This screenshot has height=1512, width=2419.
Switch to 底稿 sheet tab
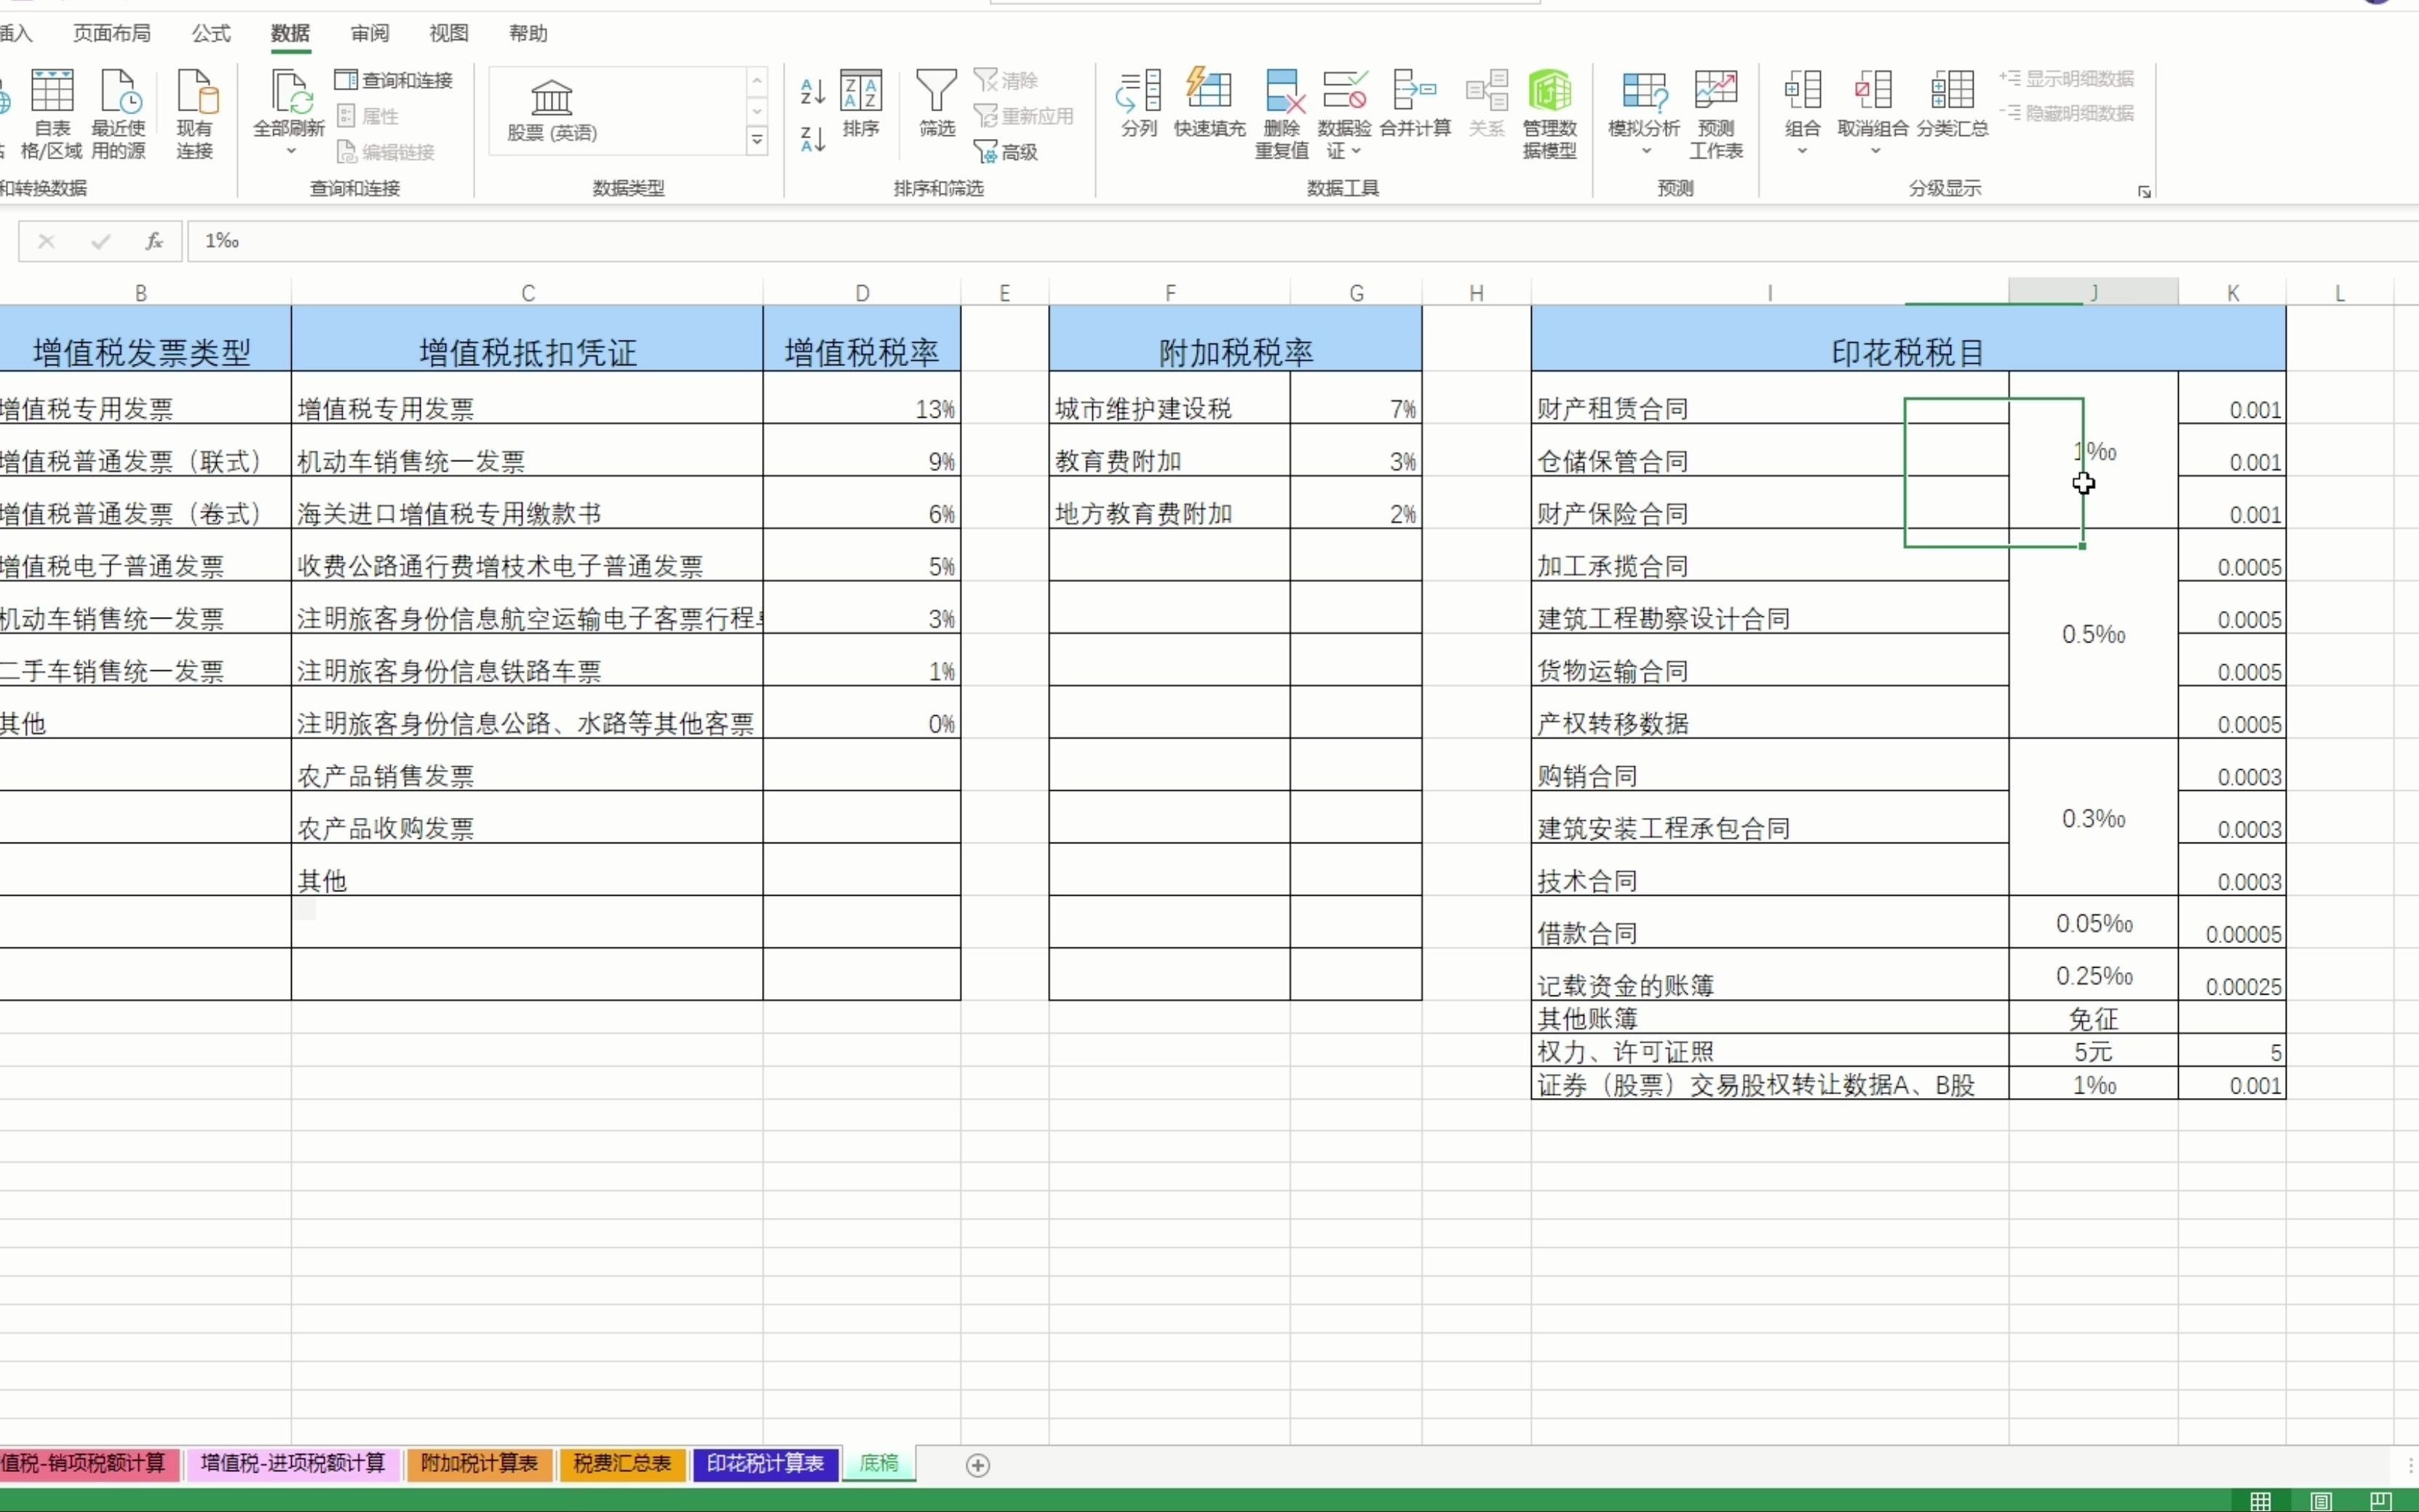879,1464
